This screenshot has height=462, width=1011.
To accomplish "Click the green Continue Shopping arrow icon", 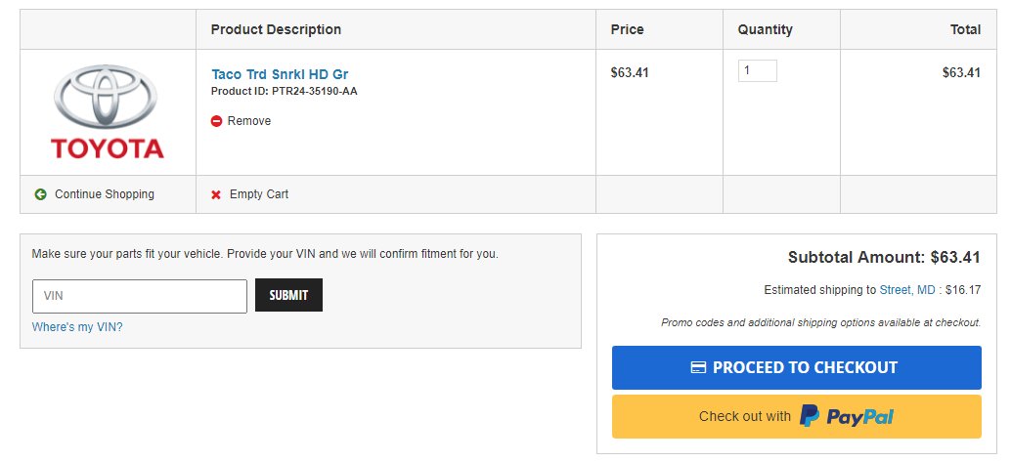I will point(41,194).
